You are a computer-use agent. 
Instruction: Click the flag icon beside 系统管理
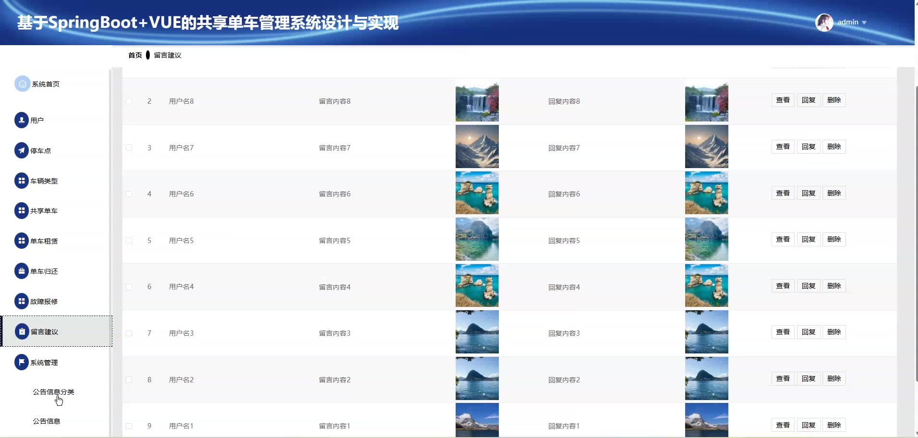[x=22, y=363]
